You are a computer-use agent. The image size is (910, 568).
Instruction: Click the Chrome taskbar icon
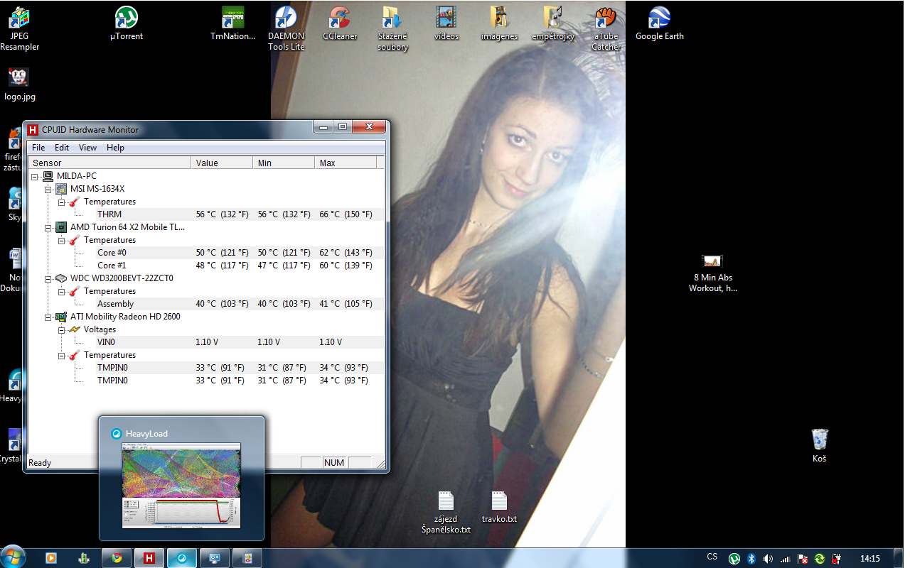[x=117, y=558]
